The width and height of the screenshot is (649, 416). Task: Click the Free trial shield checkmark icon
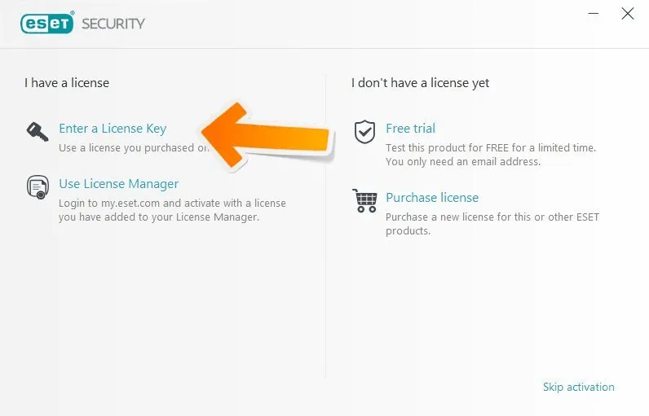(364, 131)
